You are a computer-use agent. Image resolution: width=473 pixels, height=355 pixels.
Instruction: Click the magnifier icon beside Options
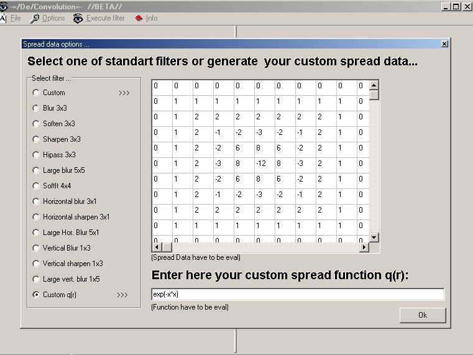[x=34, y=18]
